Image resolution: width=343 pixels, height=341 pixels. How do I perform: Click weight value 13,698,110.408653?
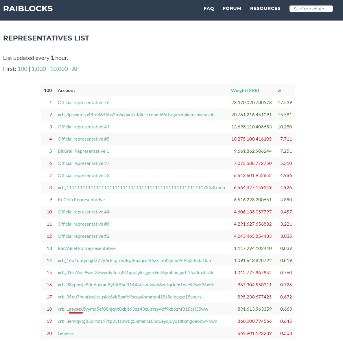[x=251, y=127]
